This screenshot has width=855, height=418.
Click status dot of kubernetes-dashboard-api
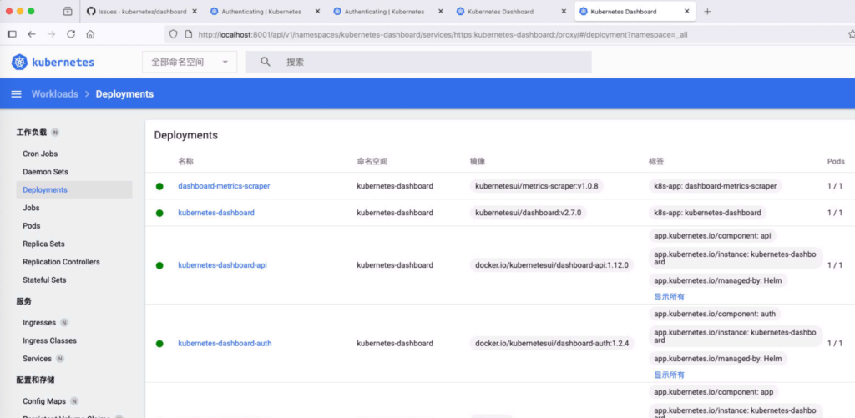tap(159, 265)
